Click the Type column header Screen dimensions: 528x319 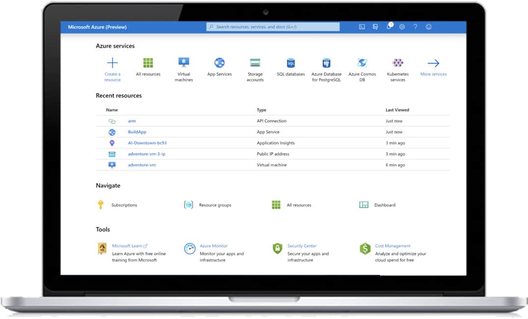point(262,110)
